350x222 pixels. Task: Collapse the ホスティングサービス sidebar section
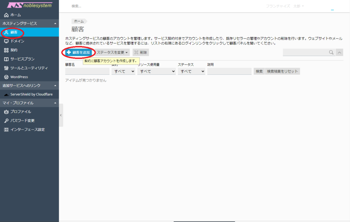pyautogui.click(x=55, y=23)
